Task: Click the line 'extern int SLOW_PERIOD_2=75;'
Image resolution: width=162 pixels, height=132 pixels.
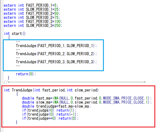Action: (32, 17)
